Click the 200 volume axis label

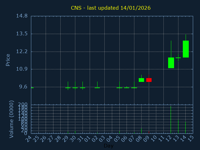point(23,104)
